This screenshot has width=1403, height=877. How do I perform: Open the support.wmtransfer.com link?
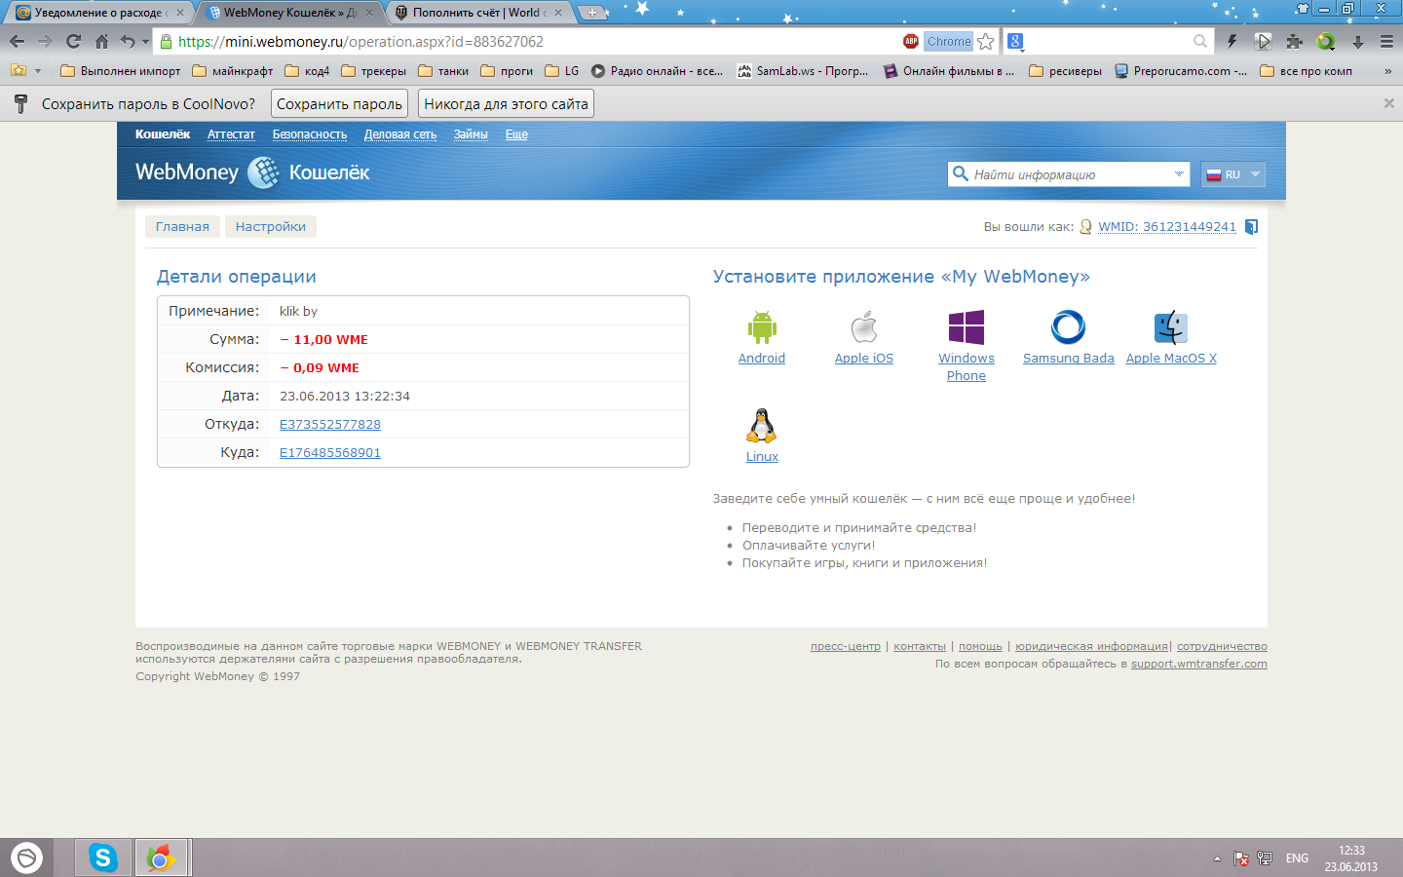point(1199,665)
